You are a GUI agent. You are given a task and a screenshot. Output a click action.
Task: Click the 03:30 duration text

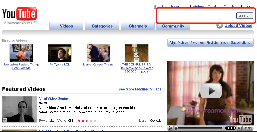click(43, 103)
